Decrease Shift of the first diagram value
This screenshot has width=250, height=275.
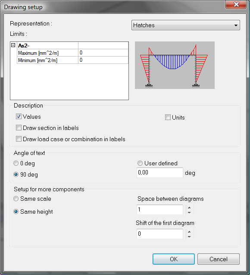189,237
